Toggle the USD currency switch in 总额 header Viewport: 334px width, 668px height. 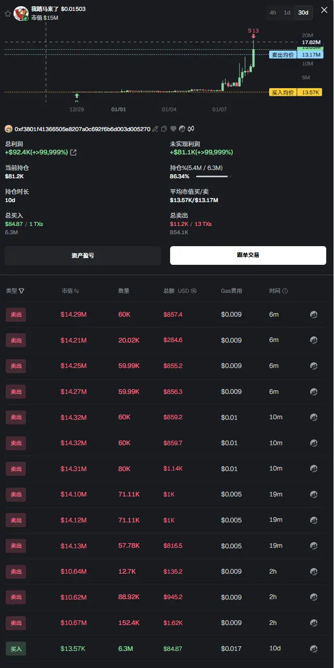point(193,291)
